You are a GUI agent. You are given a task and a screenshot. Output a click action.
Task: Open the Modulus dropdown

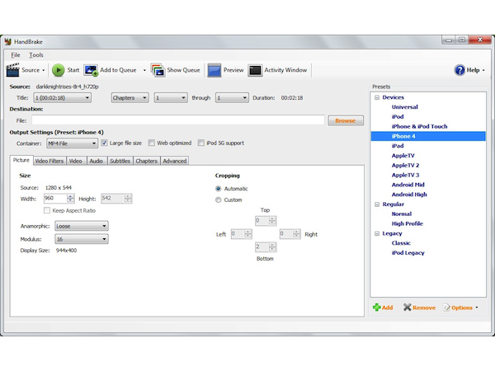click(x=82, y=239)
